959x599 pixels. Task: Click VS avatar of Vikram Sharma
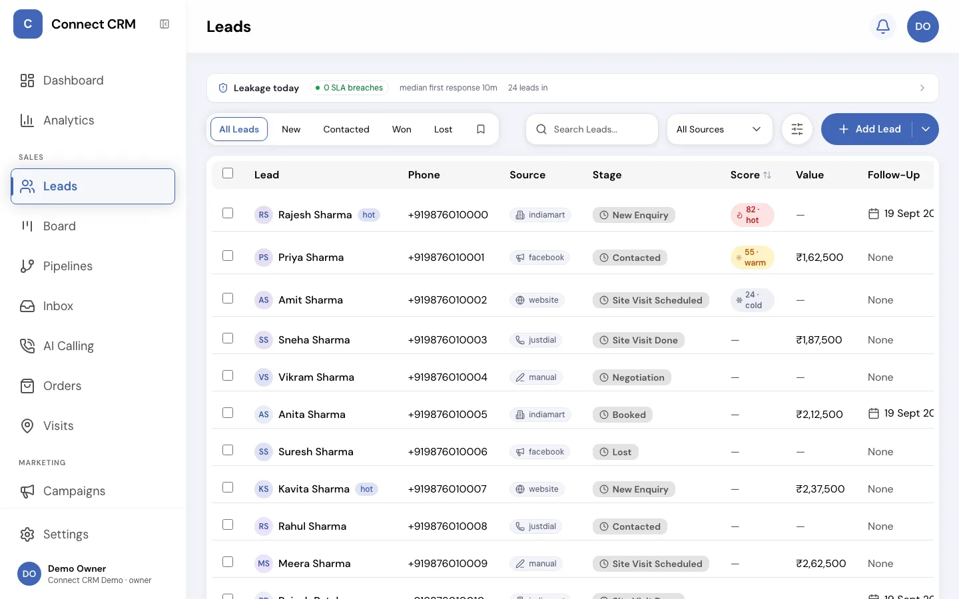click(264, 377)
